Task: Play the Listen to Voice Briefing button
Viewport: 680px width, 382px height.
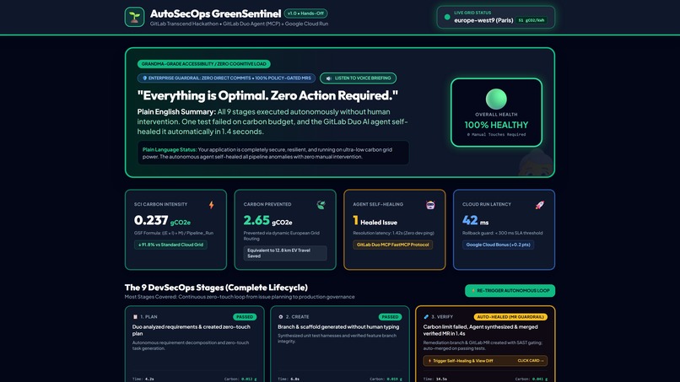Action: tap(359, 78)
